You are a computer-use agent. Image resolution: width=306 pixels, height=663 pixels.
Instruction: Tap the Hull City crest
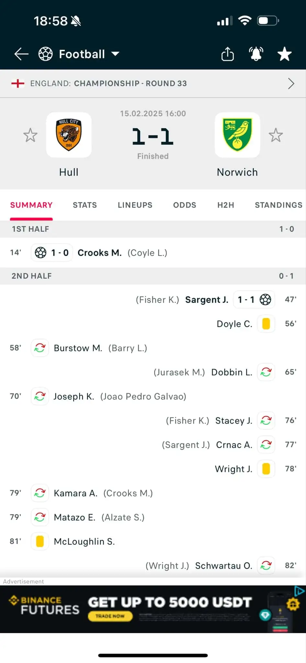coord(69,135)
